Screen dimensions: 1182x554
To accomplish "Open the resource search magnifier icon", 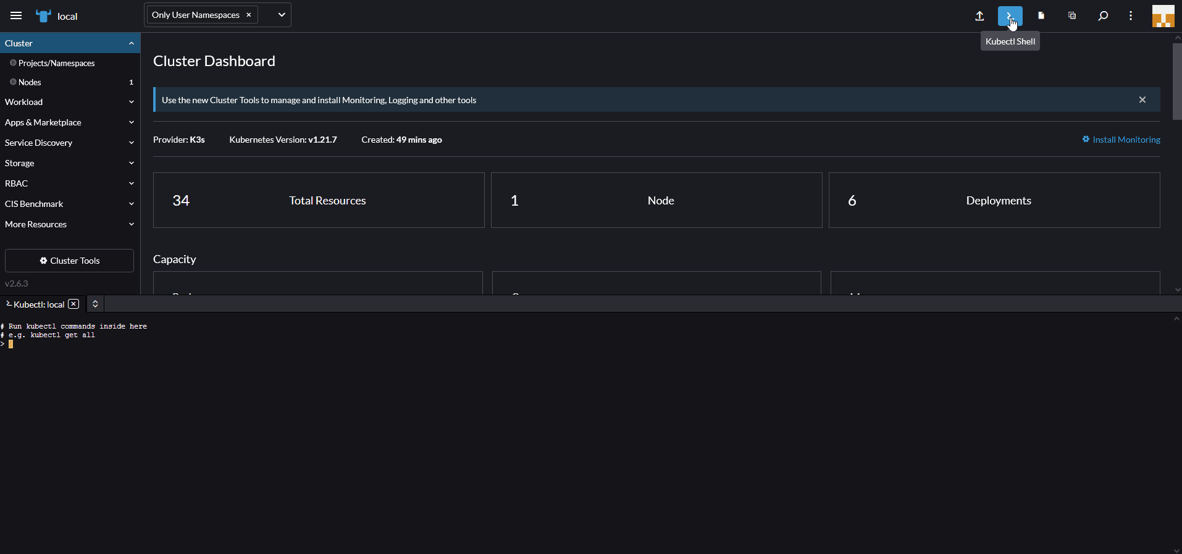I will click(x=1103, y=16).
